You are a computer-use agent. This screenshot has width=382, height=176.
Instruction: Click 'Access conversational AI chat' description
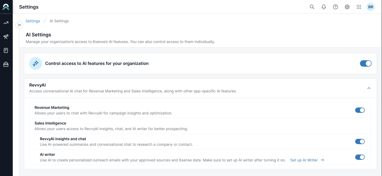click(x=133, y=91)
